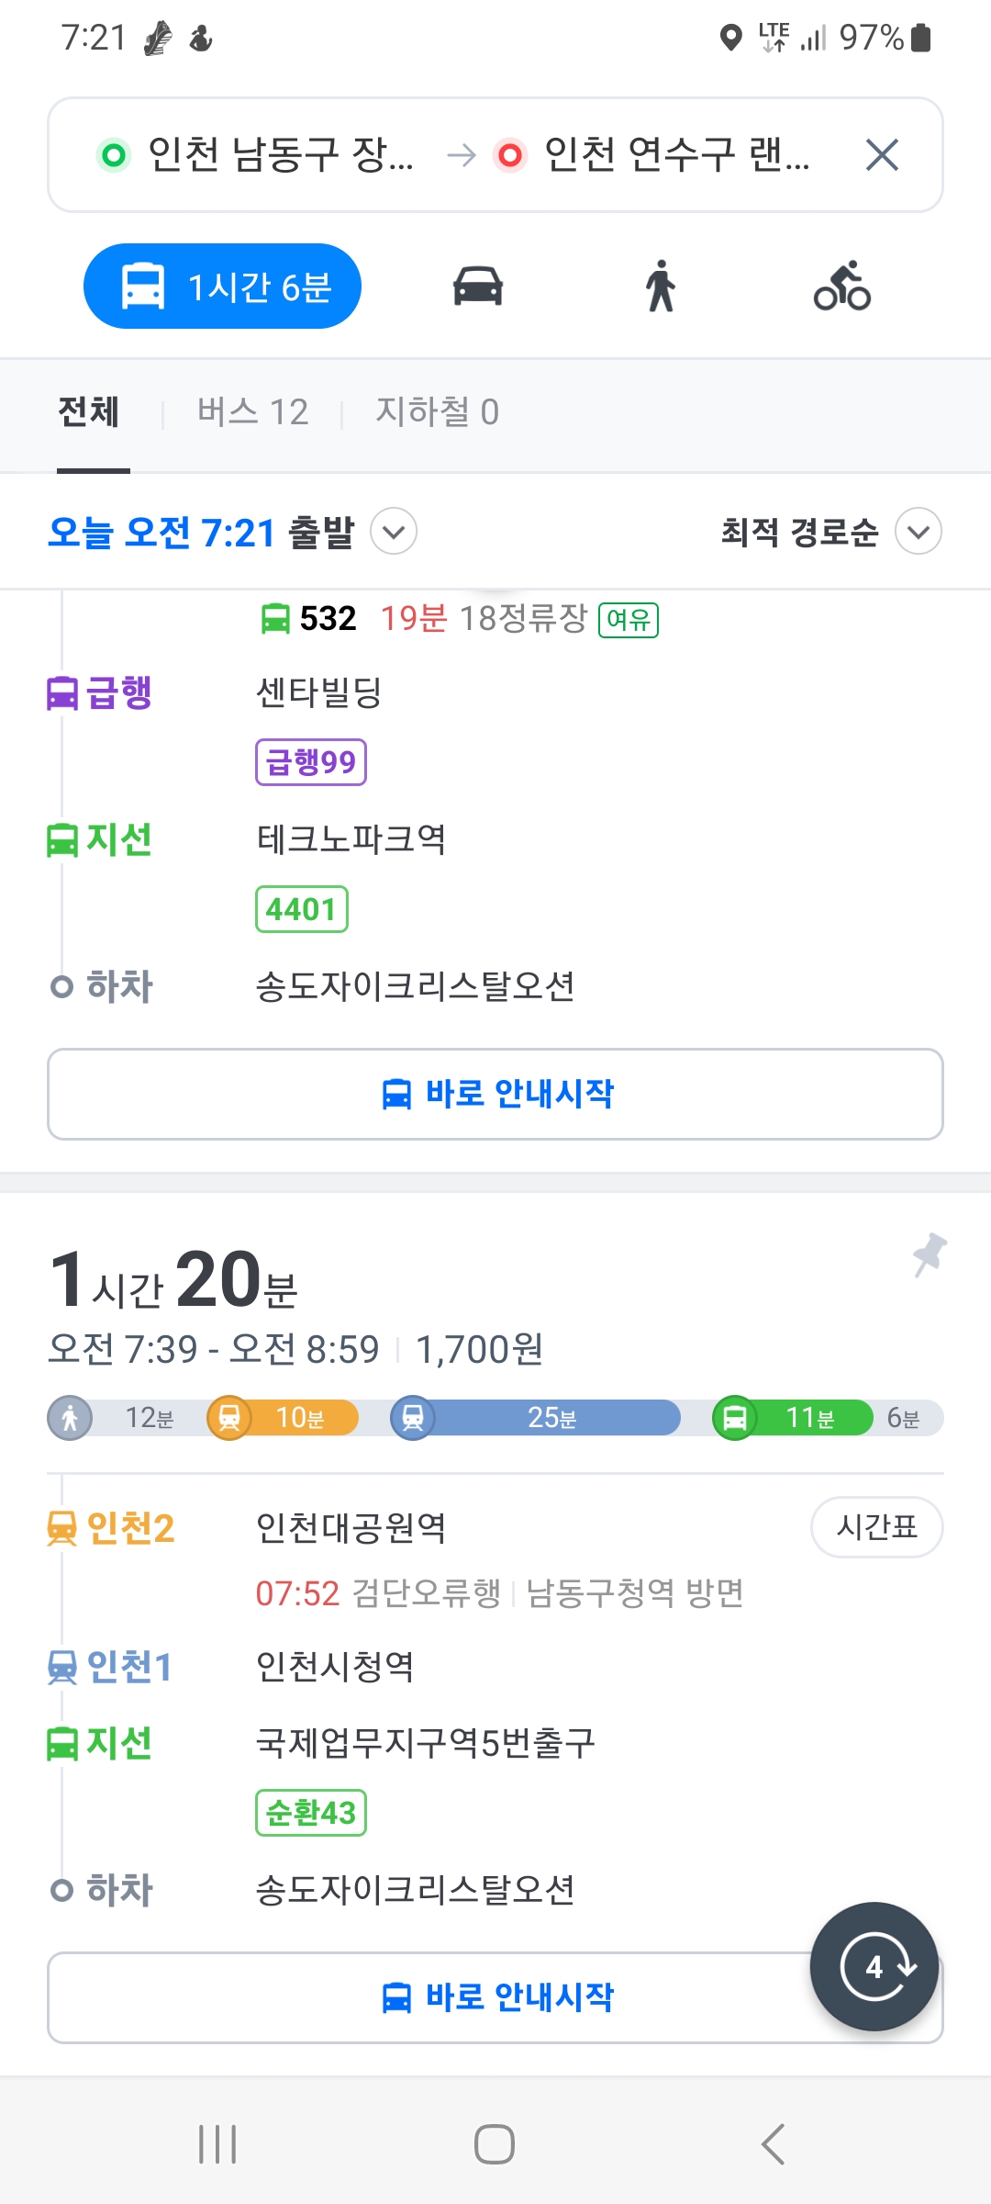The height and width of the screenshot is (2204, 991).
Task: Tap the blue 25분 subway segment bar
Action: click(551, 1418)
